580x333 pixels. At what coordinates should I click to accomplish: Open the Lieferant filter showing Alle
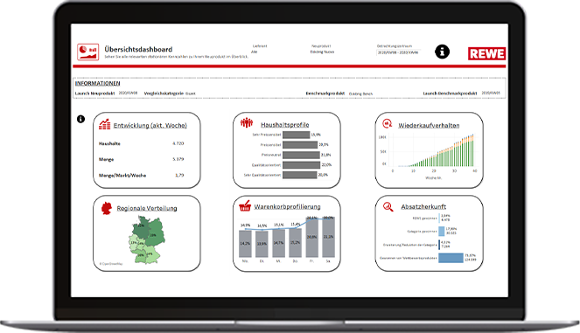[x=255, y=52]
